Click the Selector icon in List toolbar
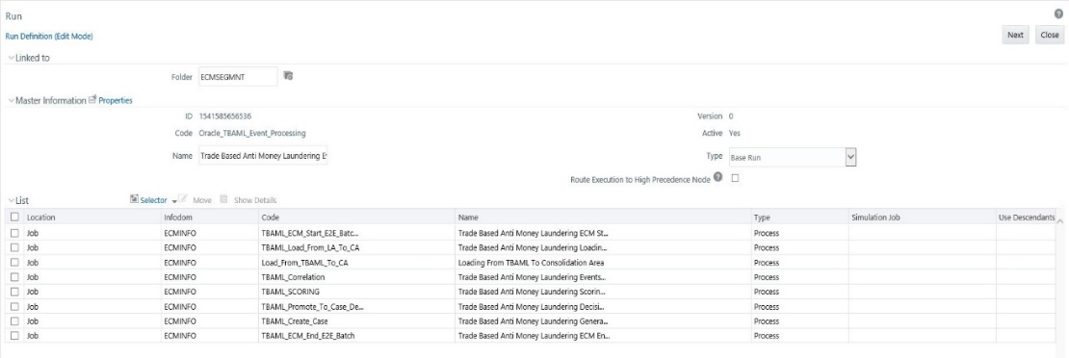This screenshot has height=358, width=1069. coord(134,200)
